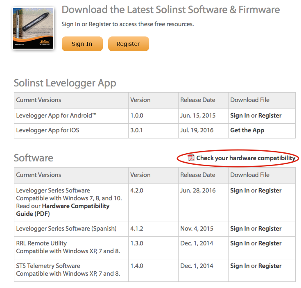This screenshot has width=301, height=288.
Task: Select Dec. 1, 2014 date in STS Telemetry row
Action: (x=197, y=266)
